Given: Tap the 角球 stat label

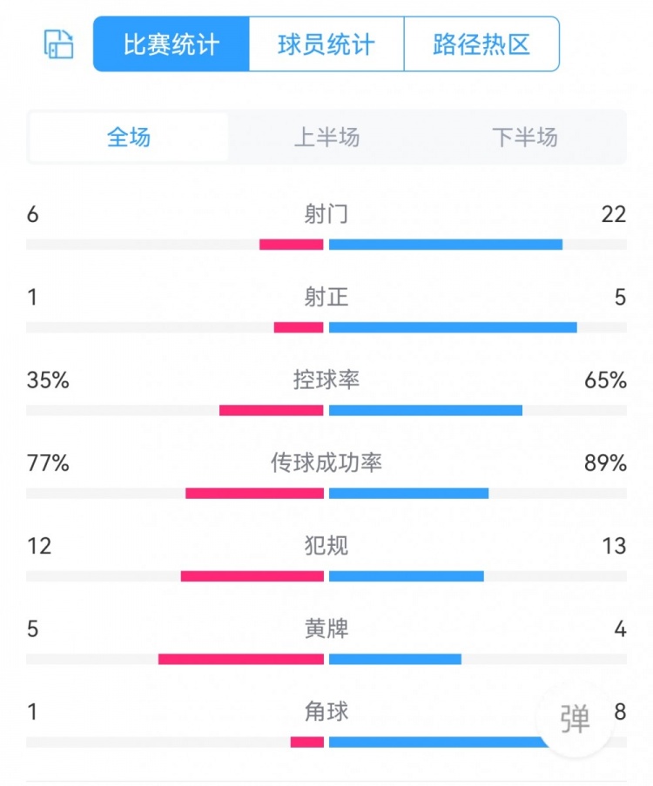Looking at the screenshot, I should (x=326, y=711).
